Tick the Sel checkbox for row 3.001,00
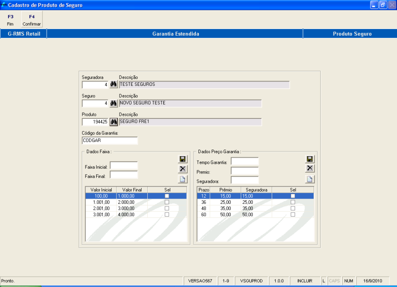 tap(167, 214)
